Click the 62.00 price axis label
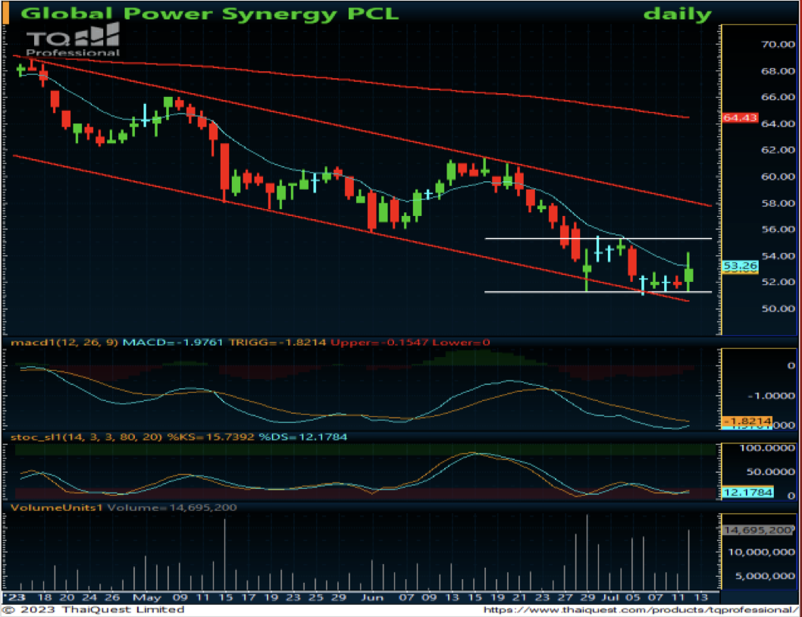This screenshot has width=802, height=617. pyautogui.click(x=778, y=150)
